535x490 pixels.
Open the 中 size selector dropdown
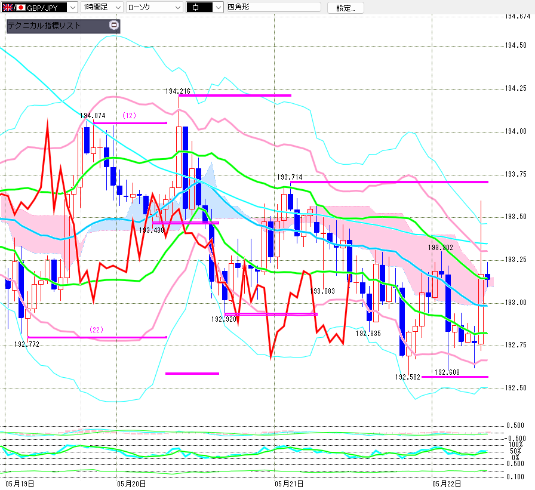[x=219, y=7]
